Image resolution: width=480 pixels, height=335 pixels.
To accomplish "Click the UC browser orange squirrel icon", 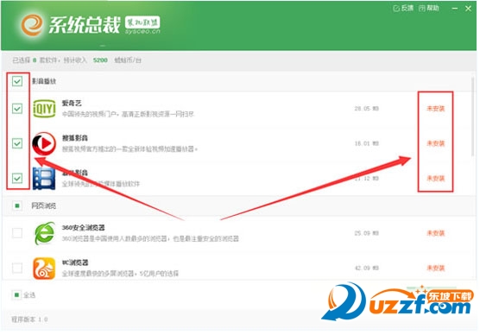I will [44, 269].
